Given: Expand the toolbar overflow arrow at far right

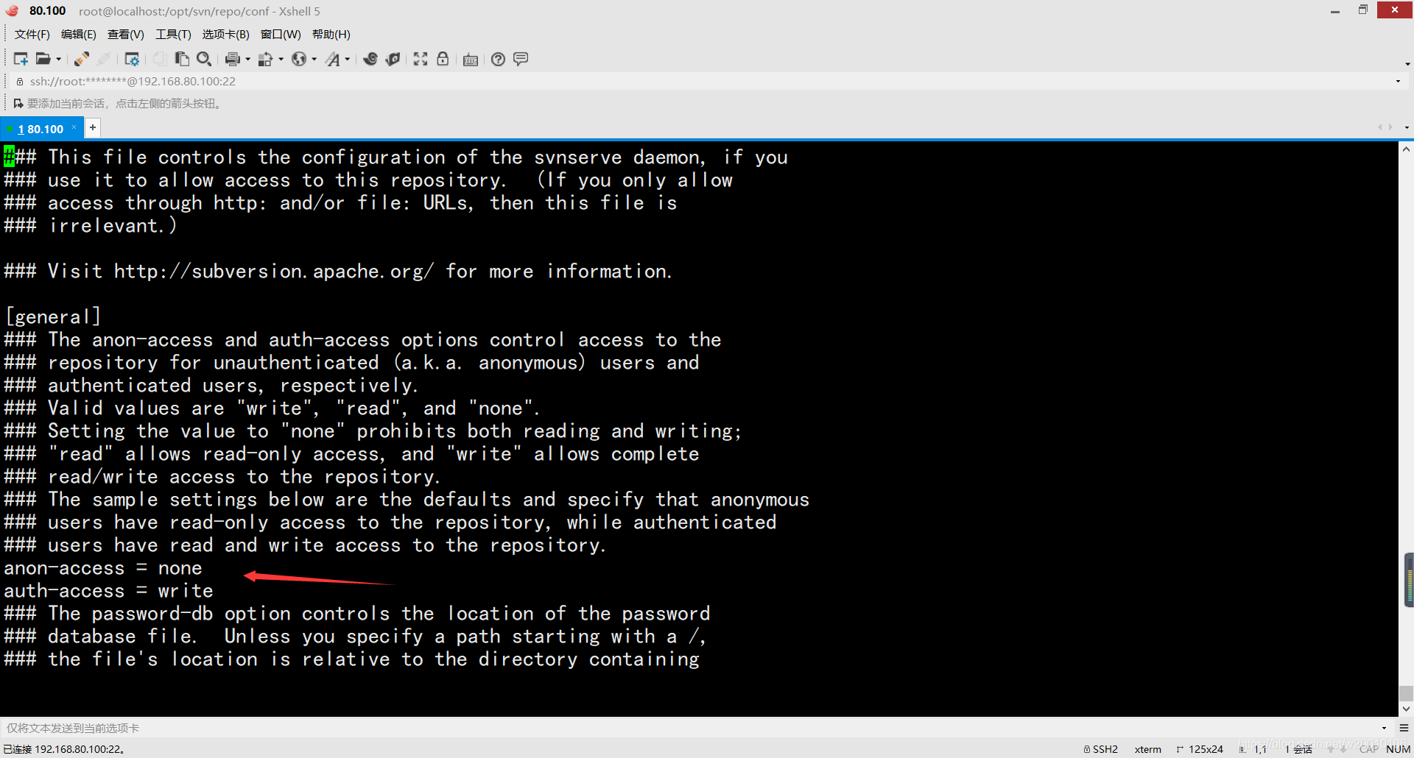Looking at the screenshot, I should [1407, 64].
